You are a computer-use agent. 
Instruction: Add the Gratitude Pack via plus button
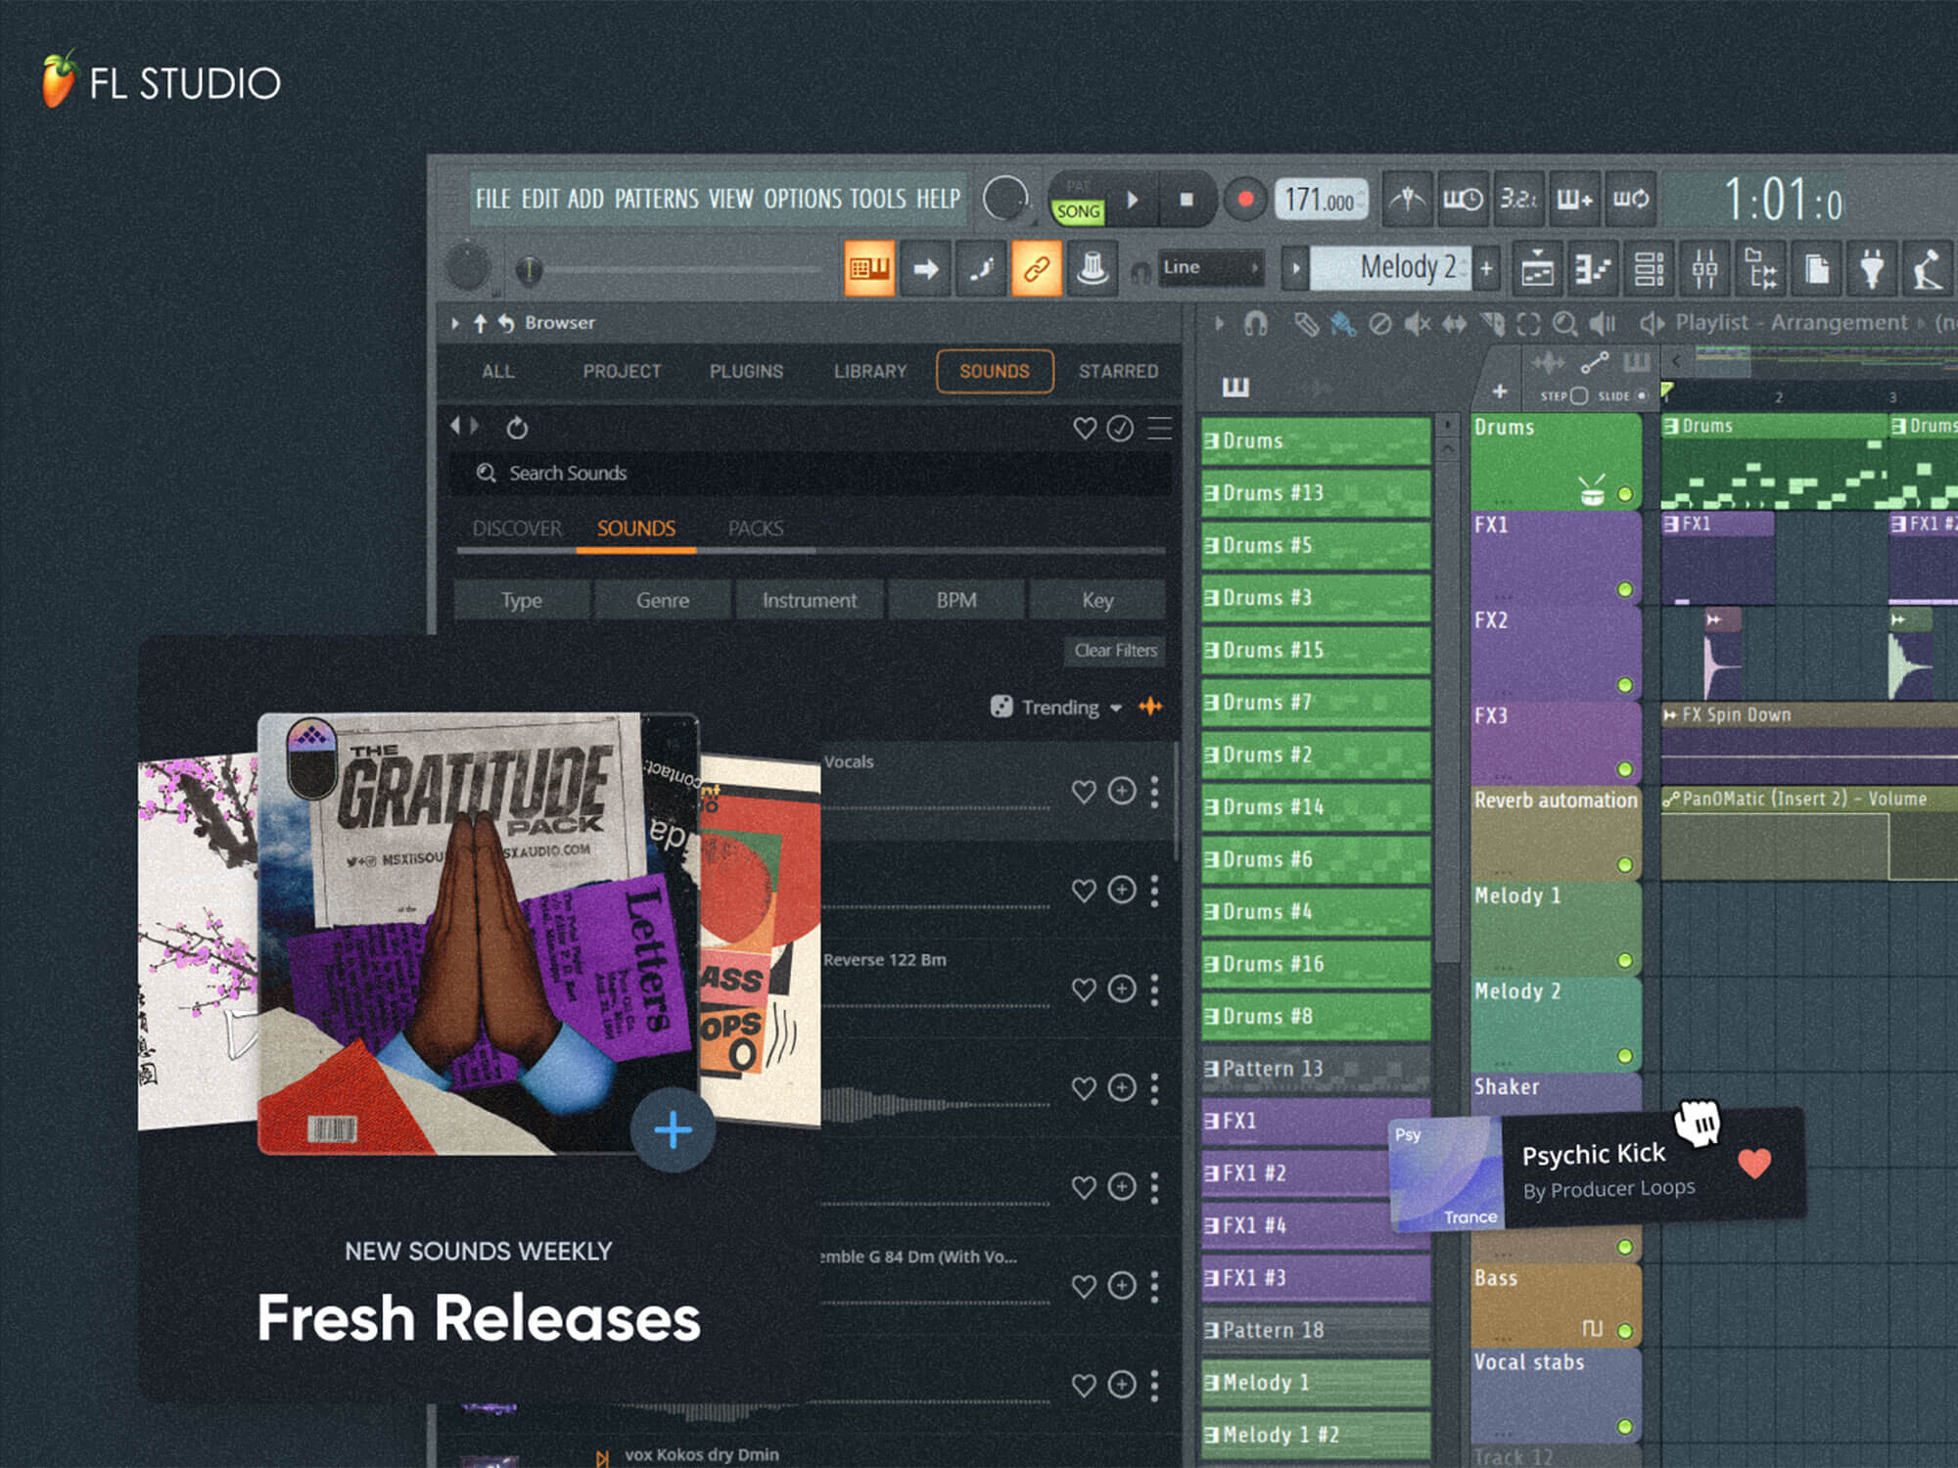coord(673,1130)
